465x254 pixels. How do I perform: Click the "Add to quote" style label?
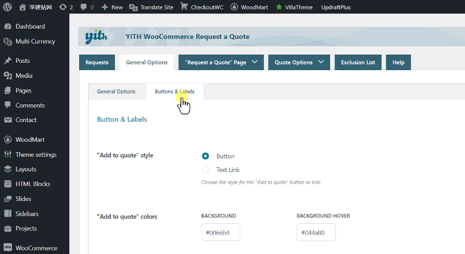125,155
